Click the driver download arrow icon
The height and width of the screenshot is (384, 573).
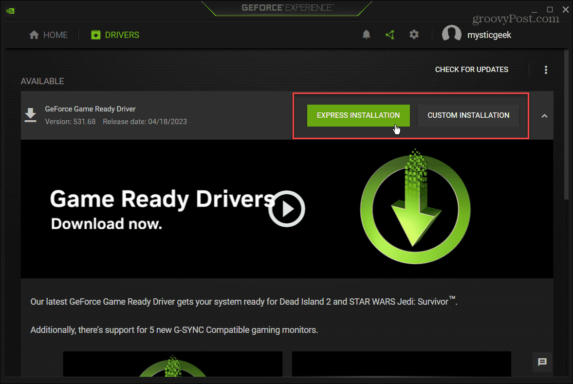coord(31,115)
